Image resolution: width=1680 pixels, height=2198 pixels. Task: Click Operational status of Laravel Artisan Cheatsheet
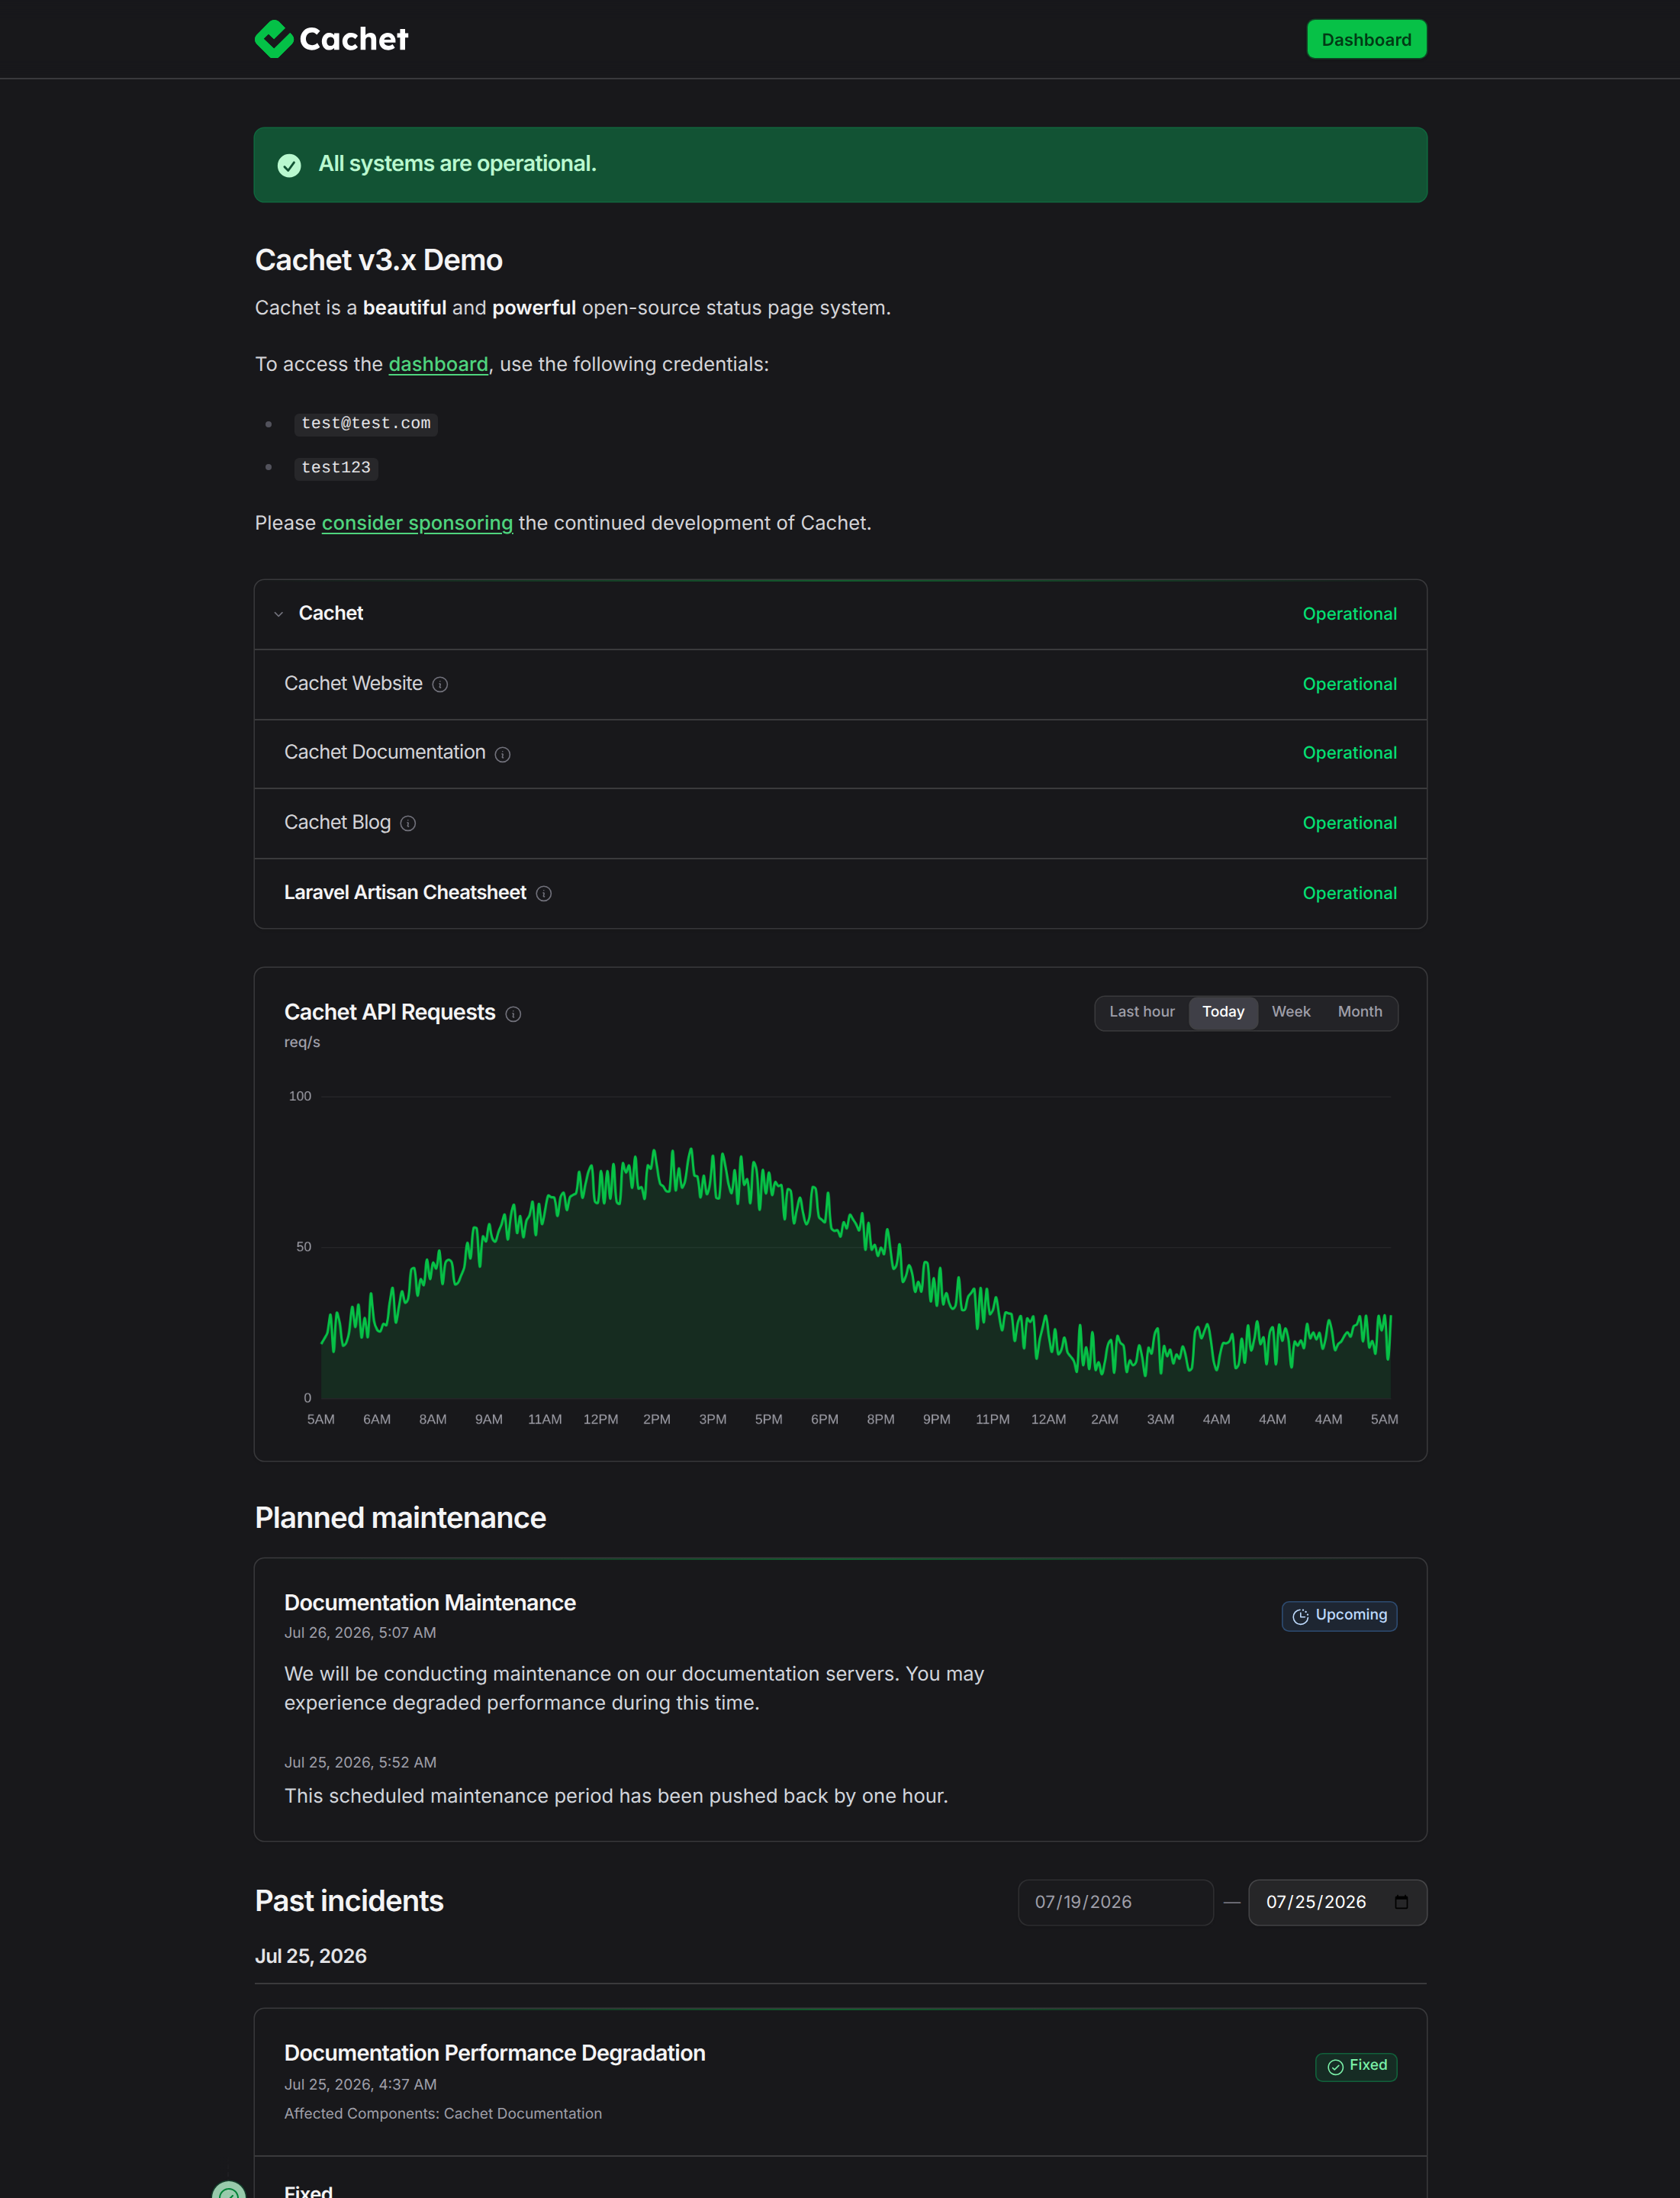click(1349, 894)
